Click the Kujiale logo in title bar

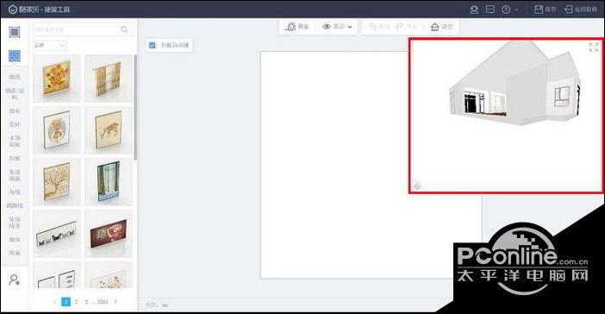[x=13, y=9]
